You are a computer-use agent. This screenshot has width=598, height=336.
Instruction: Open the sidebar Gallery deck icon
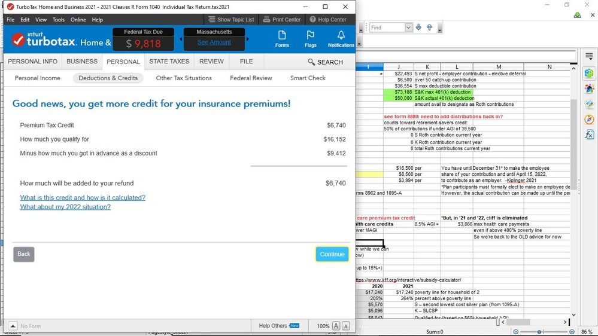[x=589, y=104]
